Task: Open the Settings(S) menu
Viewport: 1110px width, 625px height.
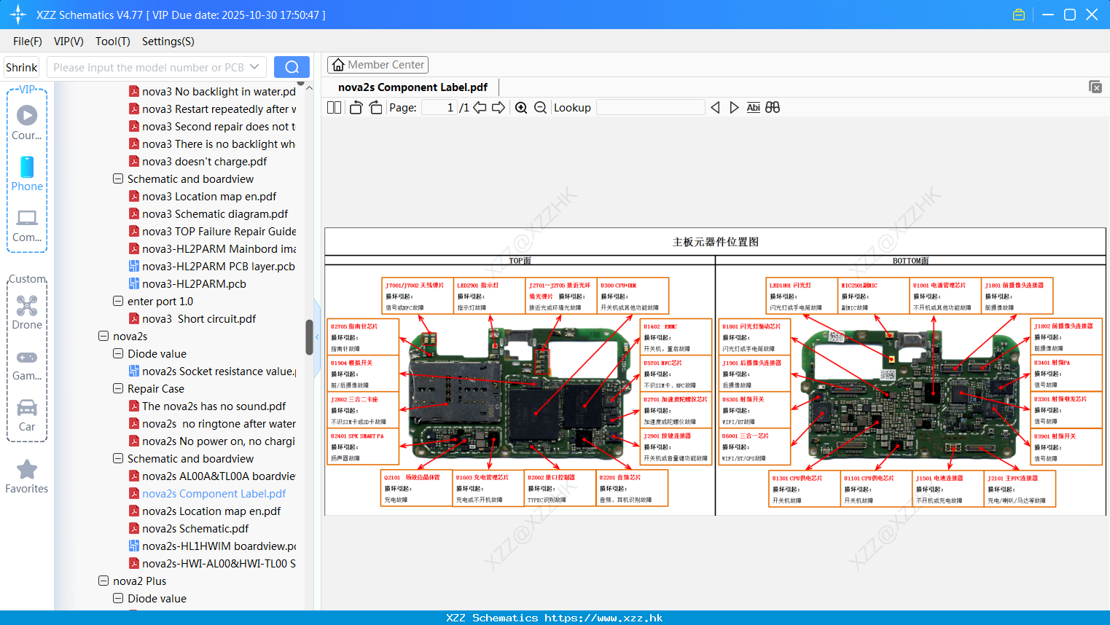Action: click(168, 42)
